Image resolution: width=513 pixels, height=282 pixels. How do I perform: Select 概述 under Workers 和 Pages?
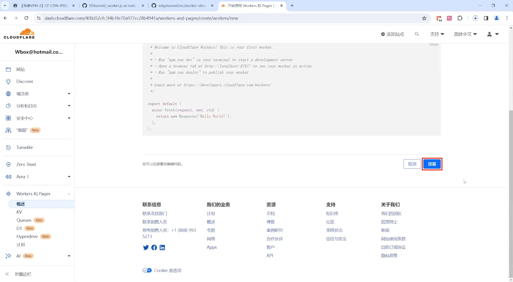pos(42,204)
